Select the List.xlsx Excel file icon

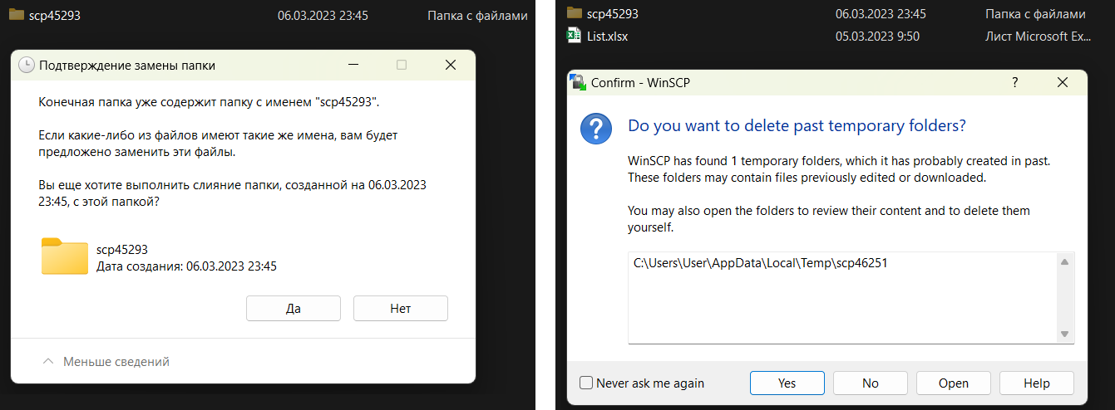pyautogui.click(x=574, y=36)
